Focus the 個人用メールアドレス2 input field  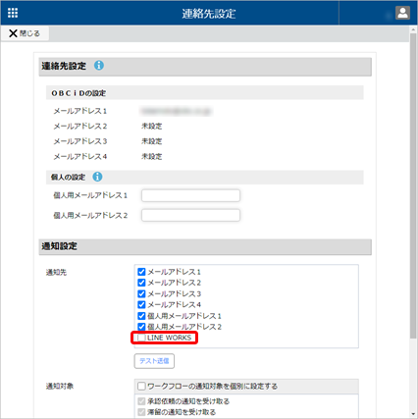[x=190, y=215]
